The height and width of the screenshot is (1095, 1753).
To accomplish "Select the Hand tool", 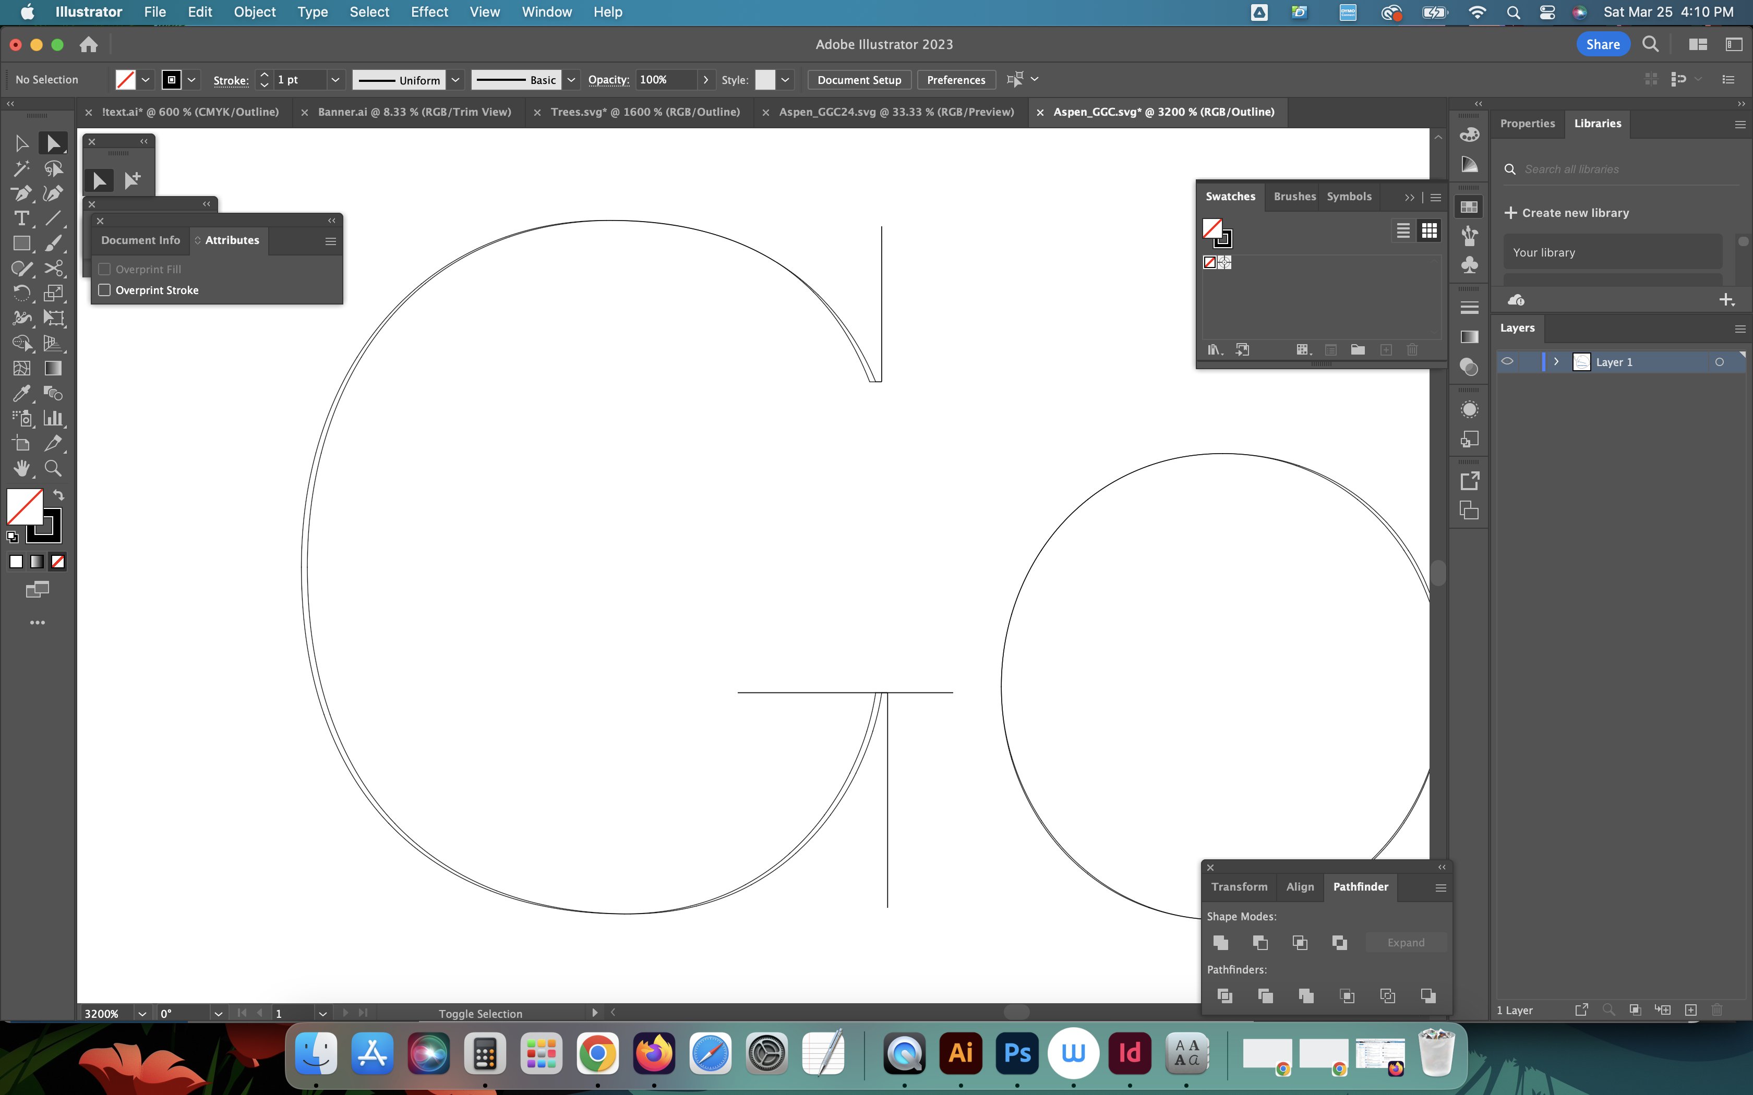I will pyautogui.click(x=21, y=469).
